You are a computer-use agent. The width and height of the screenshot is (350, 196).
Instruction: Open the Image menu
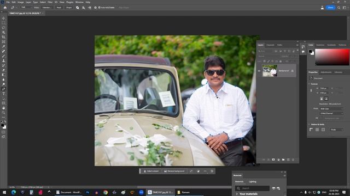(21, 2)
